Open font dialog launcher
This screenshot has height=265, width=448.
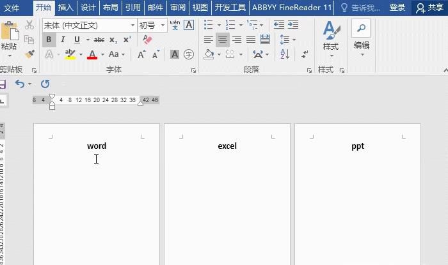tap(193, 70)
